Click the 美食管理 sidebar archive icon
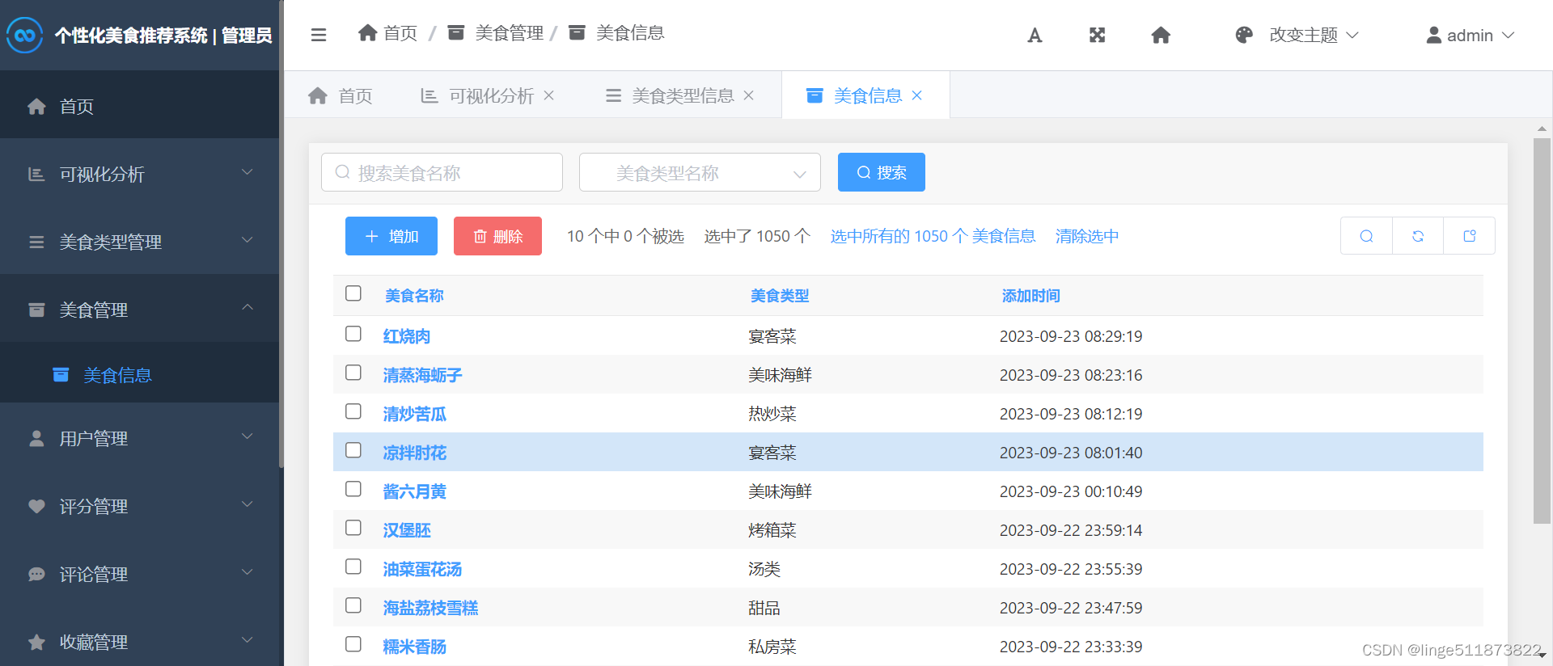This screenshot has width=1553, height=666. point(36,310)
